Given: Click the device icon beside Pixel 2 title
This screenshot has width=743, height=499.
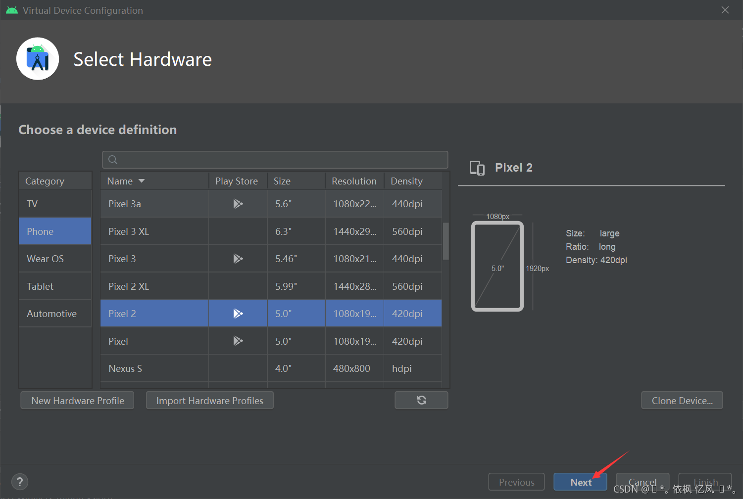Looking at the screenshot, I should coord(477,168).
